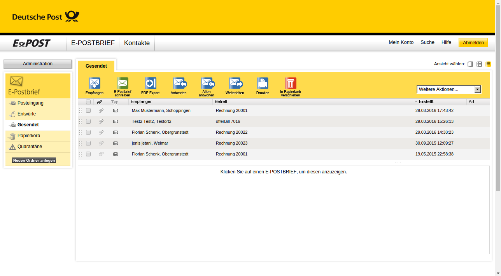Click envelope icon in 19.05.2015 row

coord(116,154)
